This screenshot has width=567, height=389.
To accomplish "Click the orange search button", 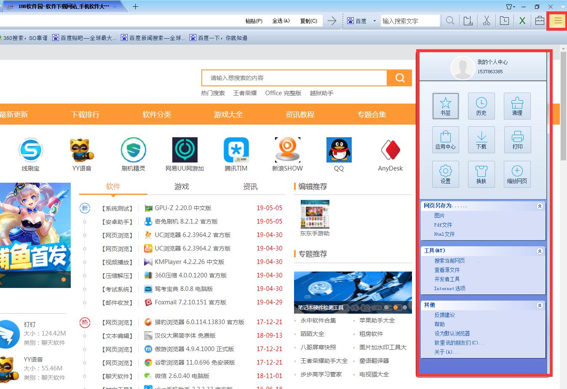I will coord(400,78).
